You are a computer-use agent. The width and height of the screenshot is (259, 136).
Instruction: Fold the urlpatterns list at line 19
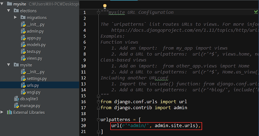98,120
